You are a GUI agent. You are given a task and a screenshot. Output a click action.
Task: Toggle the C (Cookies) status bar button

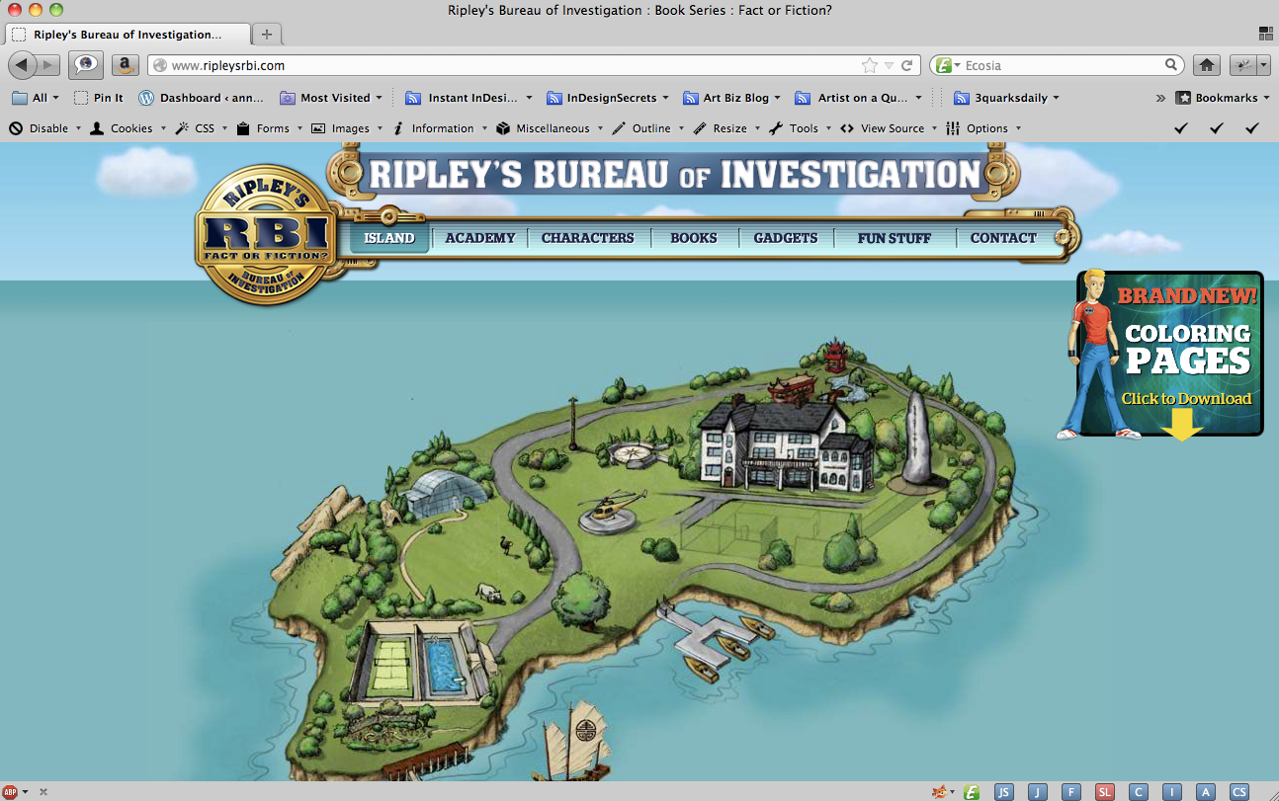pyautogui.click(x=1139, y=792)
